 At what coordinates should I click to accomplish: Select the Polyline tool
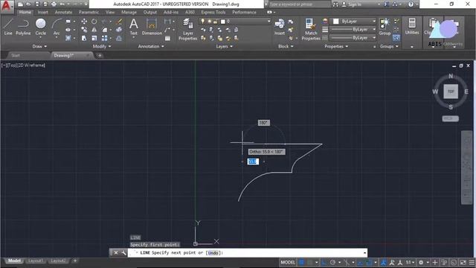[23, 27]
